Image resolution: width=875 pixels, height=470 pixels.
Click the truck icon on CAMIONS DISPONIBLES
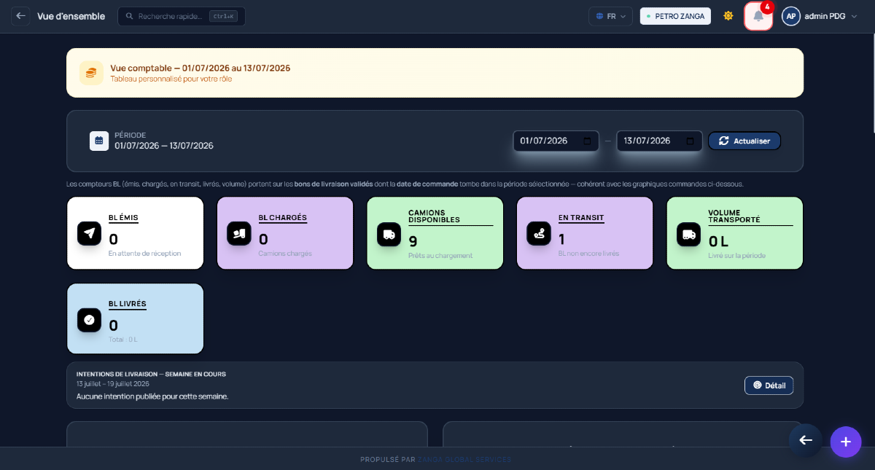pos(389,234)
